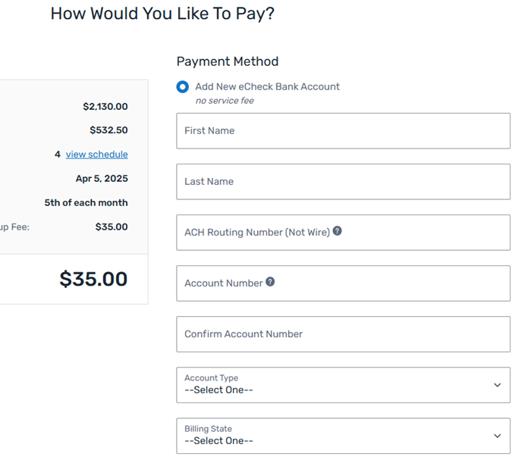The width and height of the screenshot is (531, 457).
Task: Click the Account Number help icon
Action: [x=270, y=282]
